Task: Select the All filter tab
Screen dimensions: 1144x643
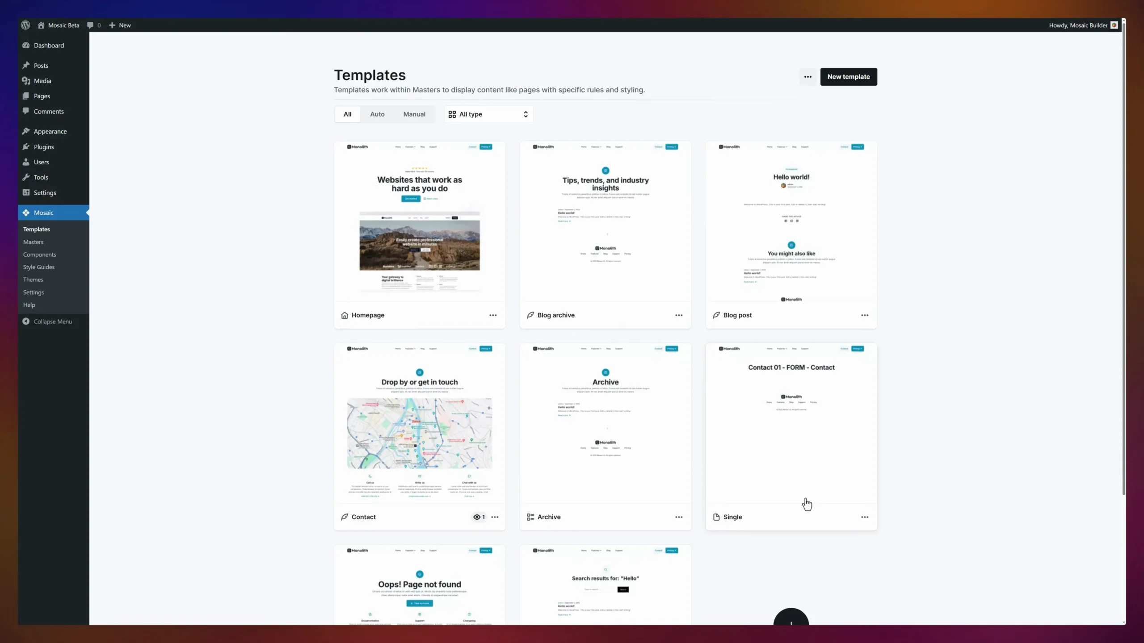Action: (348, 114)
